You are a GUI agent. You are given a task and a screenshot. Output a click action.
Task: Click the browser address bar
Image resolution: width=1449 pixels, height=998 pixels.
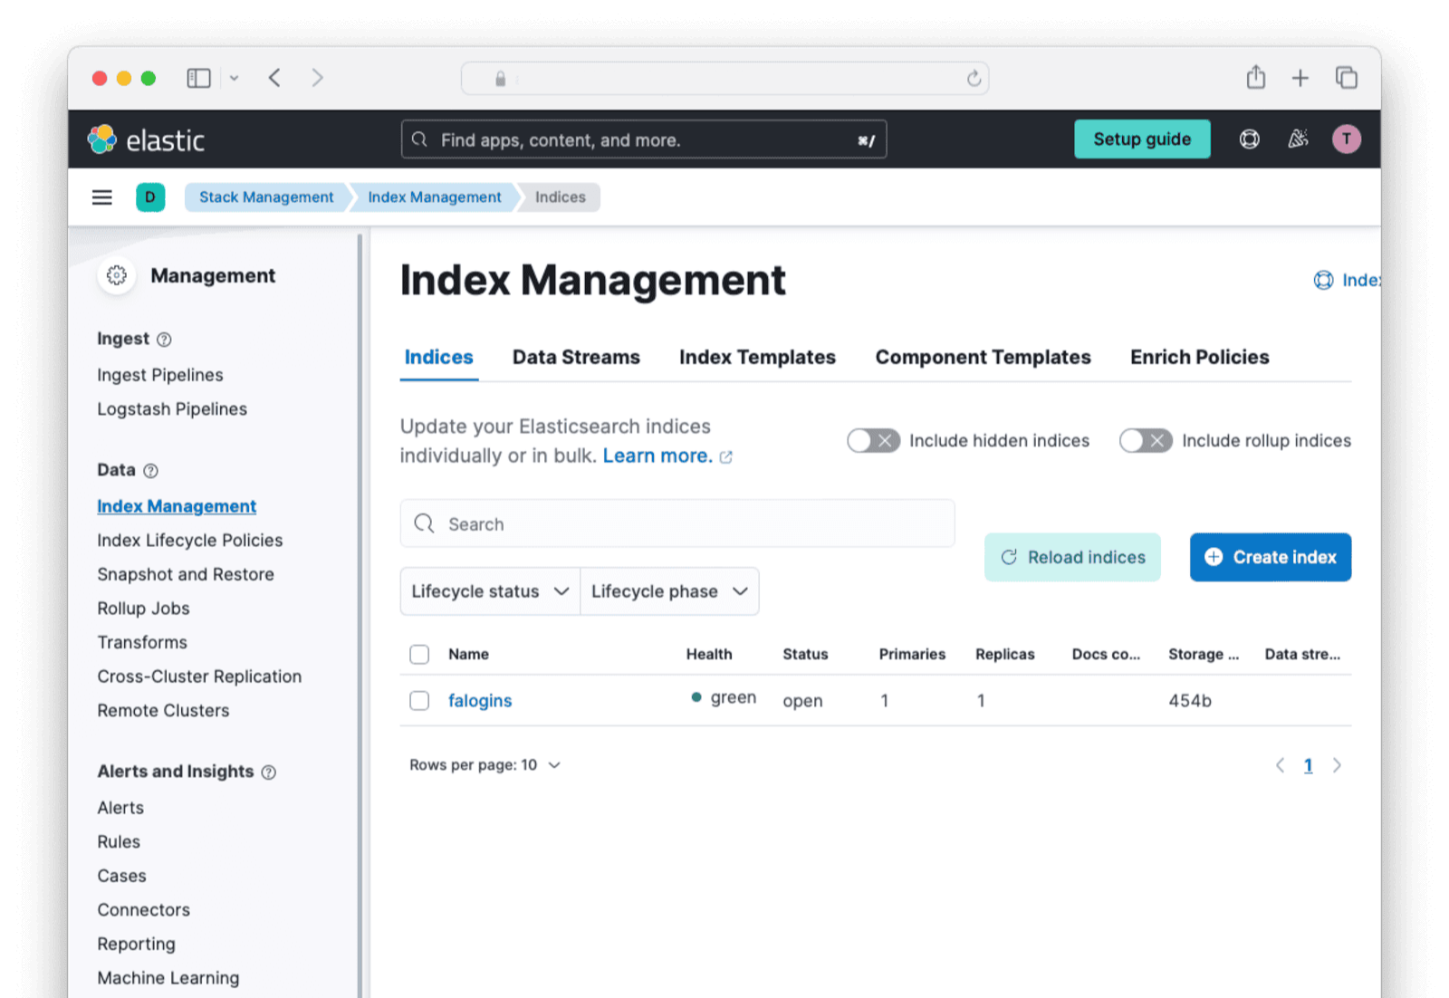[x=724, y=79]
